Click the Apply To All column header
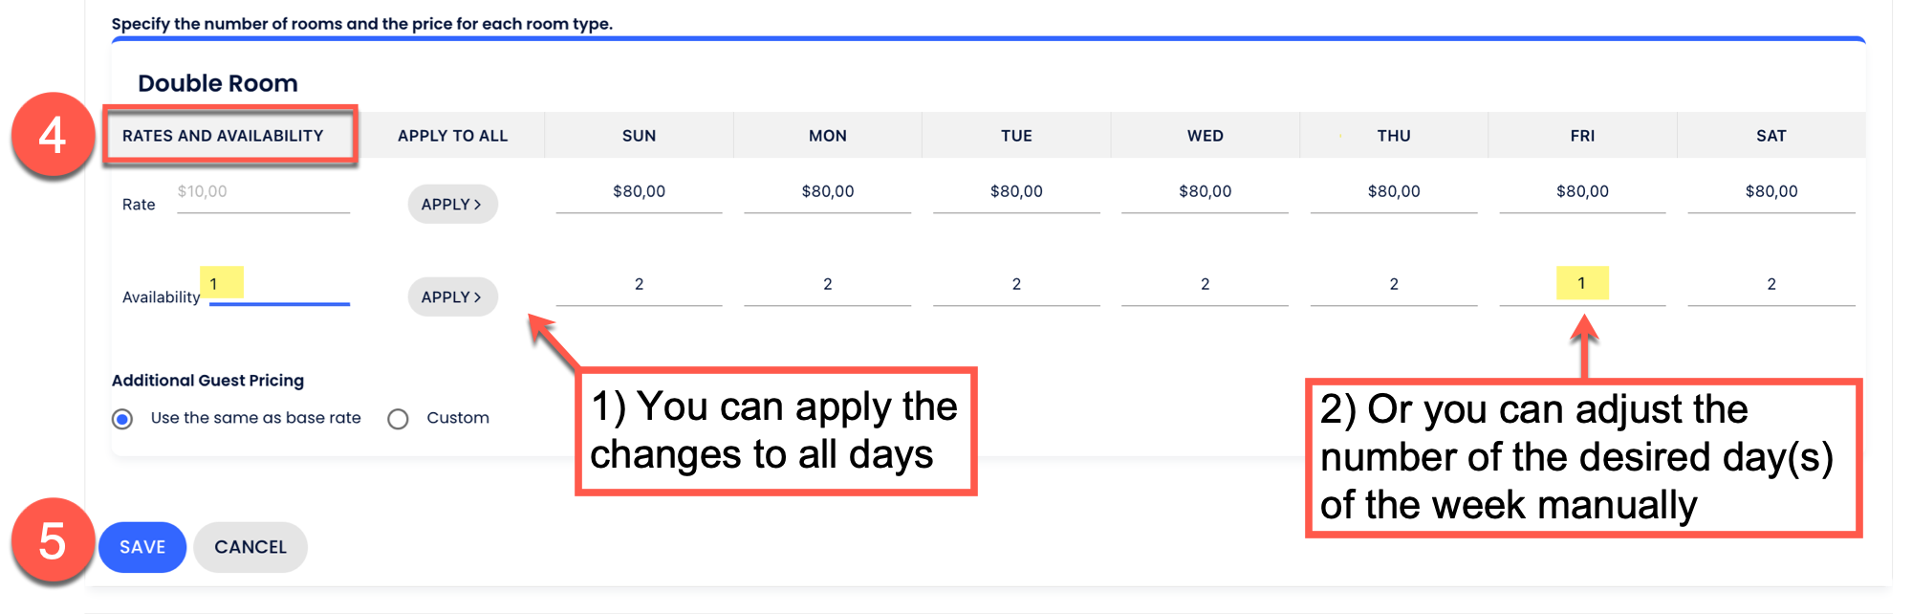Image resolution: width=1912 pixels, height=614 pixels. pyautogui.click(x=452, y=136)
